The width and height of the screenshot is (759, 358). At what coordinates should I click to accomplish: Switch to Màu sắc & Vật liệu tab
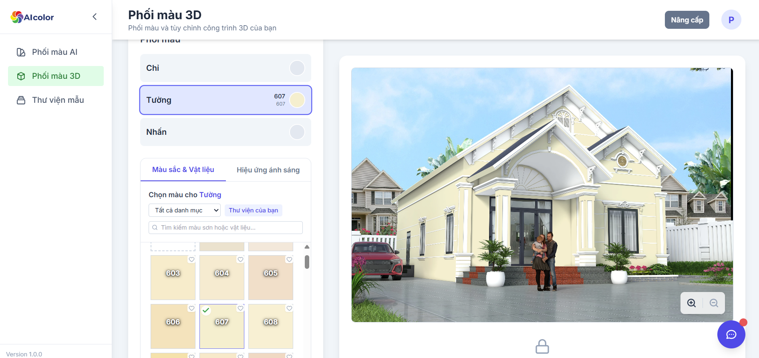coord(183,170)
